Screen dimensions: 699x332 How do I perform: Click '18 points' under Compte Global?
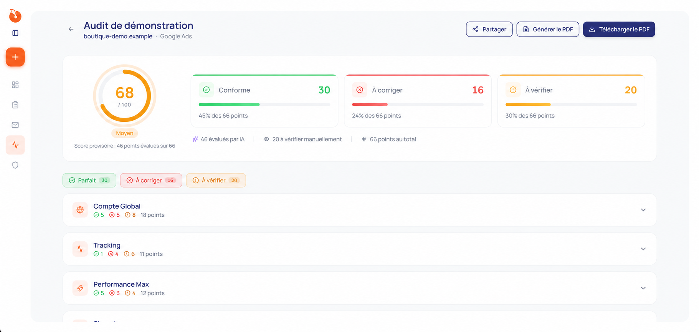click(x=152, y=215)
